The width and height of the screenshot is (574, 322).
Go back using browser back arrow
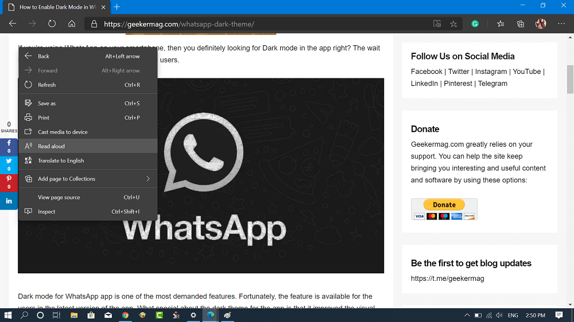(x=13, y=23)
